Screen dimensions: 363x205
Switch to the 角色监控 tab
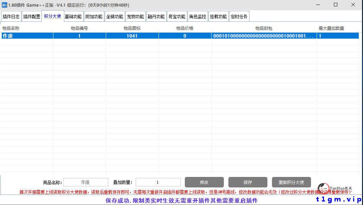point(197,16)
